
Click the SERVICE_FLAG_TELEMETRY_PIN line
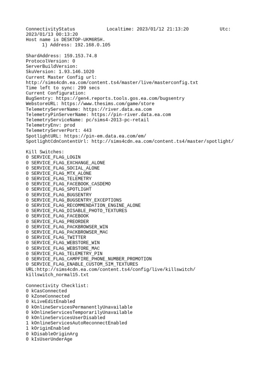tap(64, 254)
